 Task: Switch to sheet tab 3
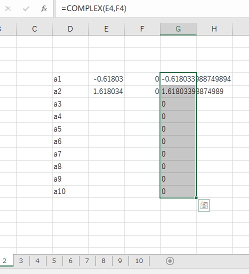click(x=21, y=260)
